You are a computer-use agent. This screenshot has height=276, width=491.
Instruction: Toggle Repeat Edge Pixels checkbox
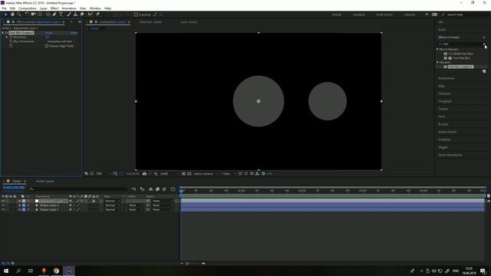point(47,46)
